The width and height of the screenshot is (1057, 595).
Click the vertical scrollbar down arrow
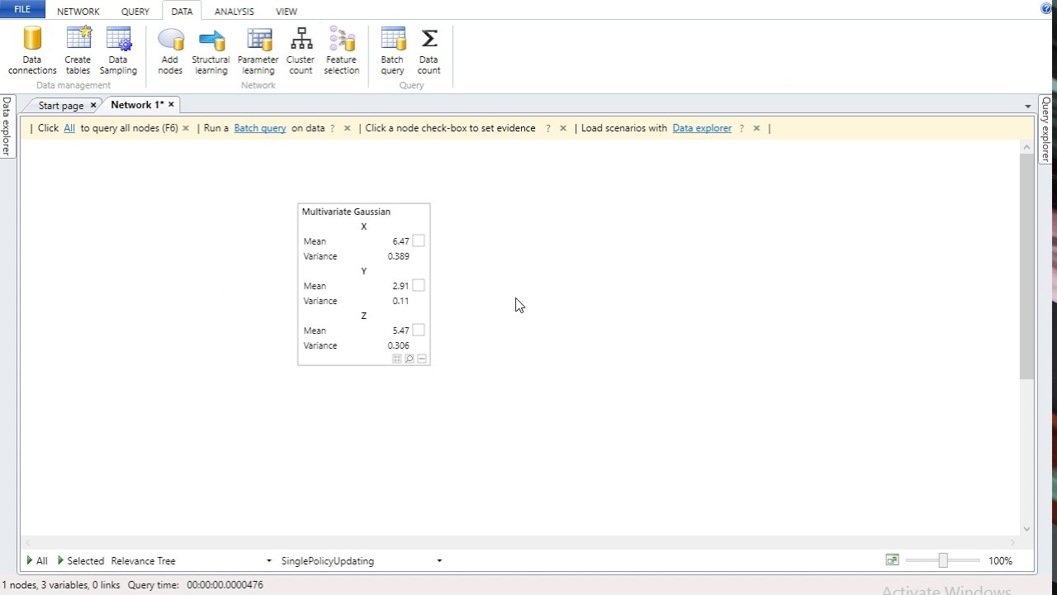click(1027, 529)
